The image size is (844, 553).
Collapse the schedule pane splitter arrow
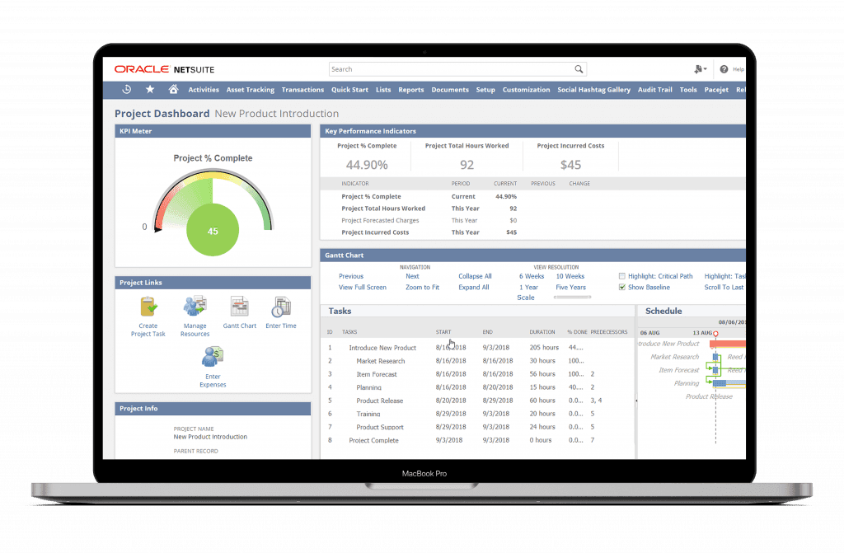[636, 400]
